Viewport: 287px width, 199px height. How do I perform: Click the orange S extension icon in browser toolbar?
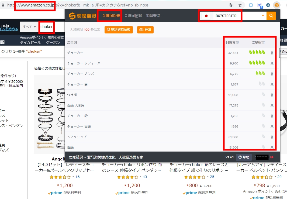tap(277, 5)
